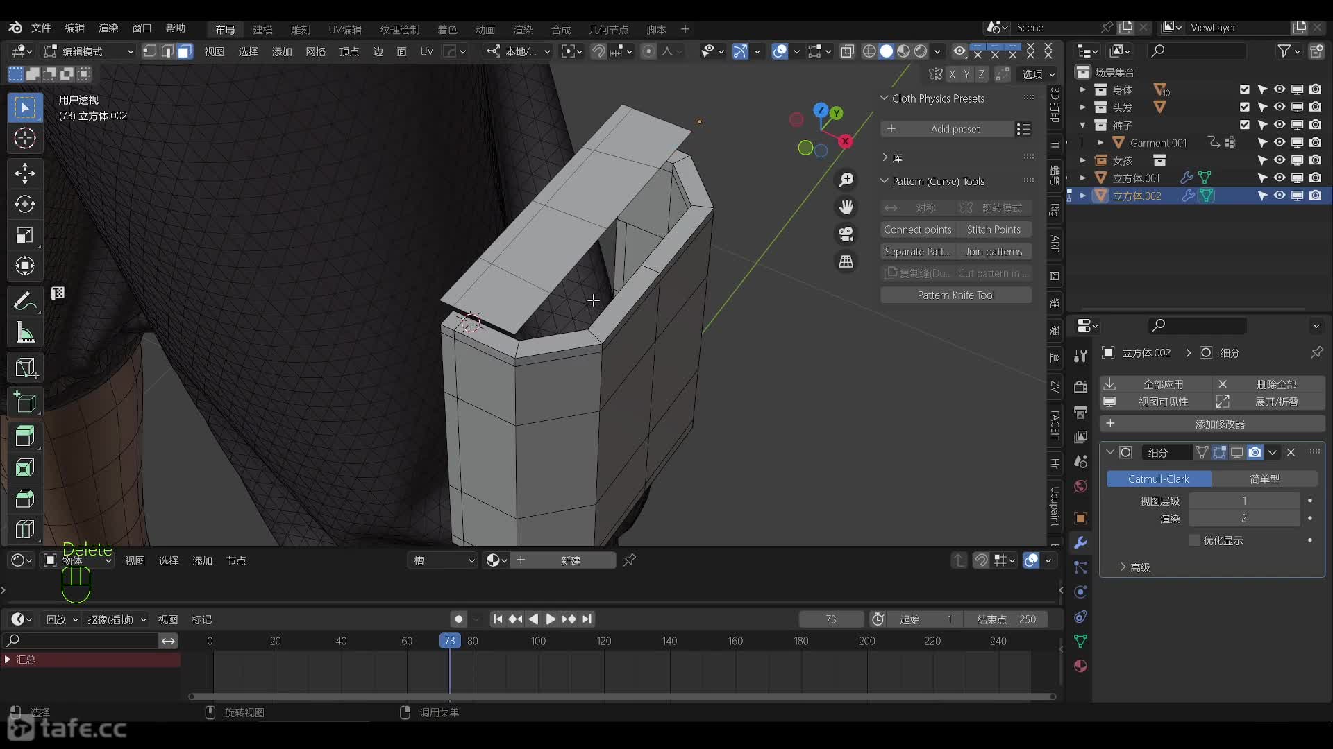
Task: Hide 立方体.001 in viewport
Action: tap(1280, 178)
